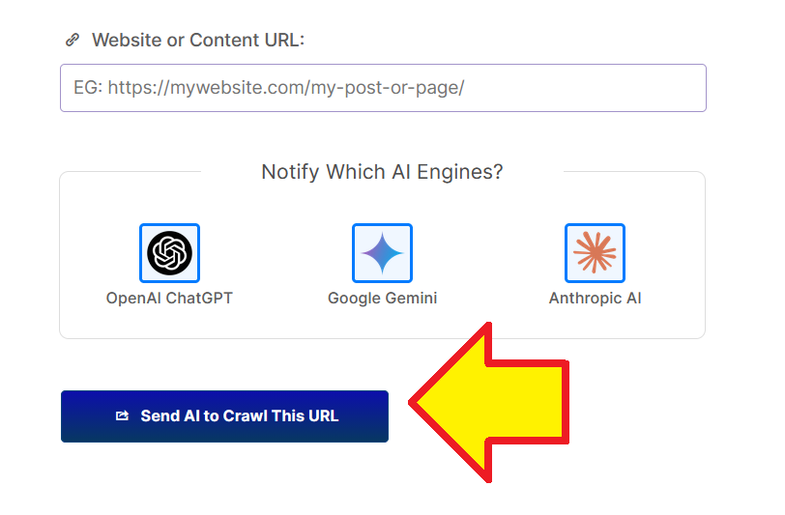
Task: Toggle engine via "OpenAI ChatGPT" caption
Action: (x=169, y=299)
